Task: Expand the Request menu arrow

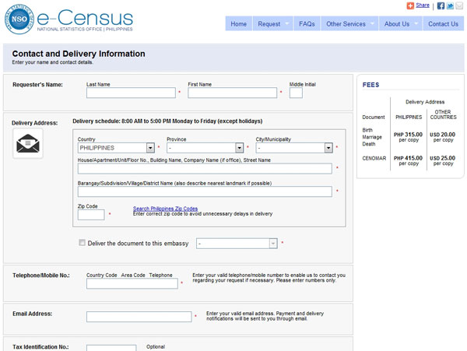Action: [x=287, y=23]
